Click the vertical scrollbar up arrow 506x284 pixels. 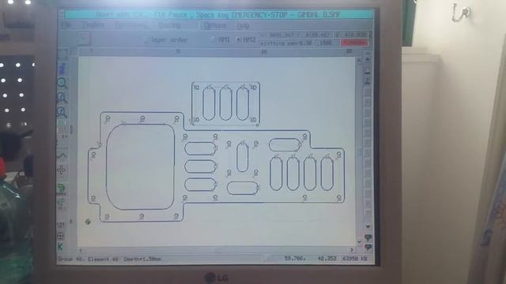358,60
